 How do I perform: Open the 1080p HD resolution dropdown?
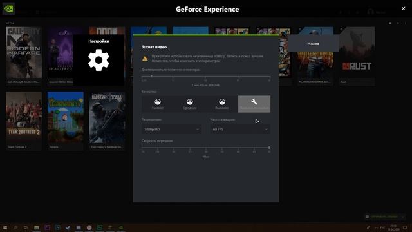click(x=172, y=129)
